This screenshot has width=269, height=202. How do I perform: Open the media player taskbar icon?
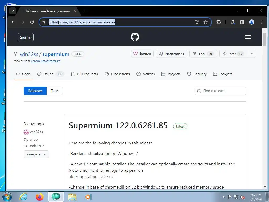coord(88,197)
